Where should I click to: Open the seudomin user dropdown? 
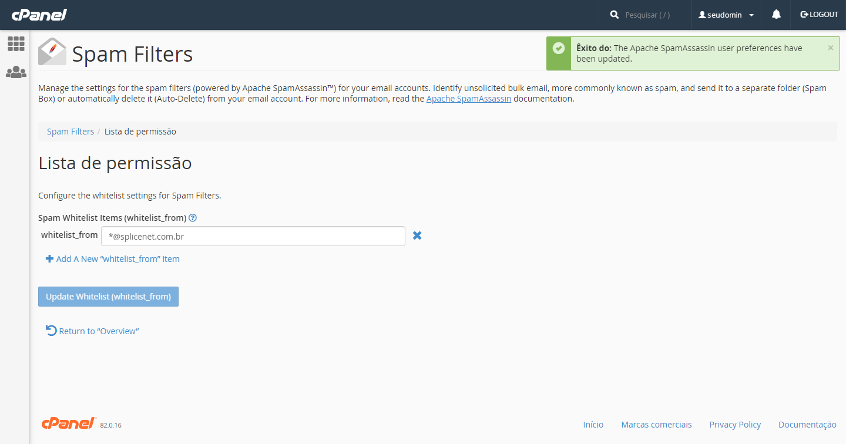tap(726, 15)
